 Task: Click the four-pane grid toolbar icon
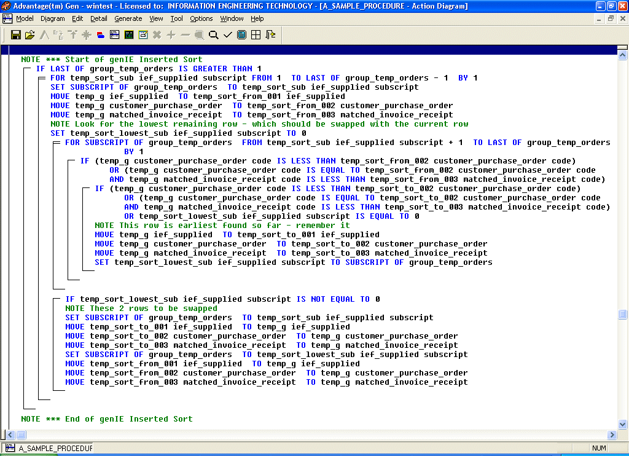coord(256,35)
